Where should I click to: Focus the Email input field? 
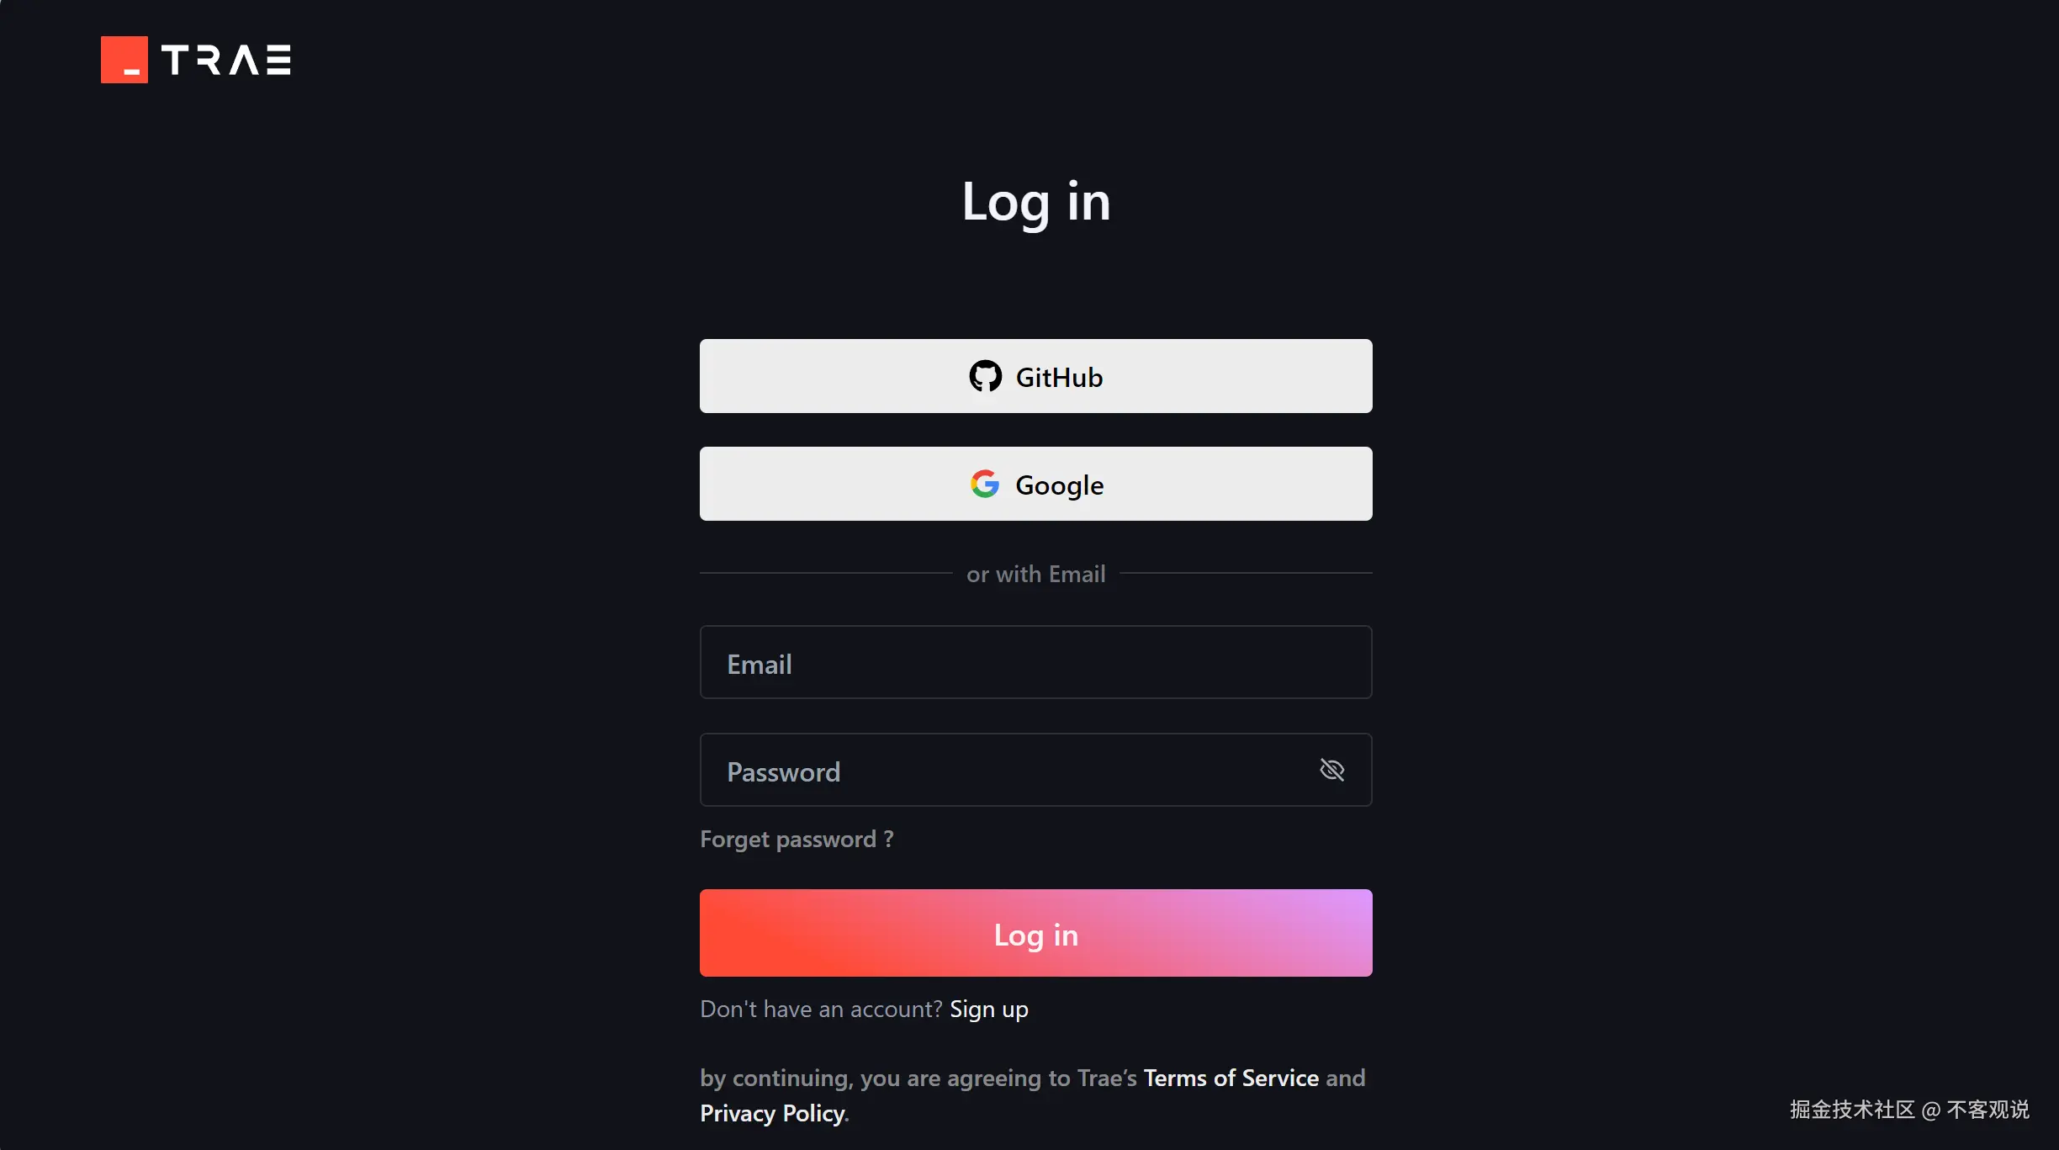tap(1036, 662)
